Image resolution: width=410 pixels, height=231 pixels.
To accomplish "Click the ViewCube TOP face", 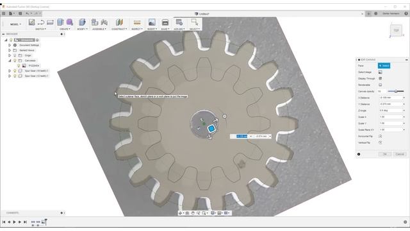I will point(396,30).
